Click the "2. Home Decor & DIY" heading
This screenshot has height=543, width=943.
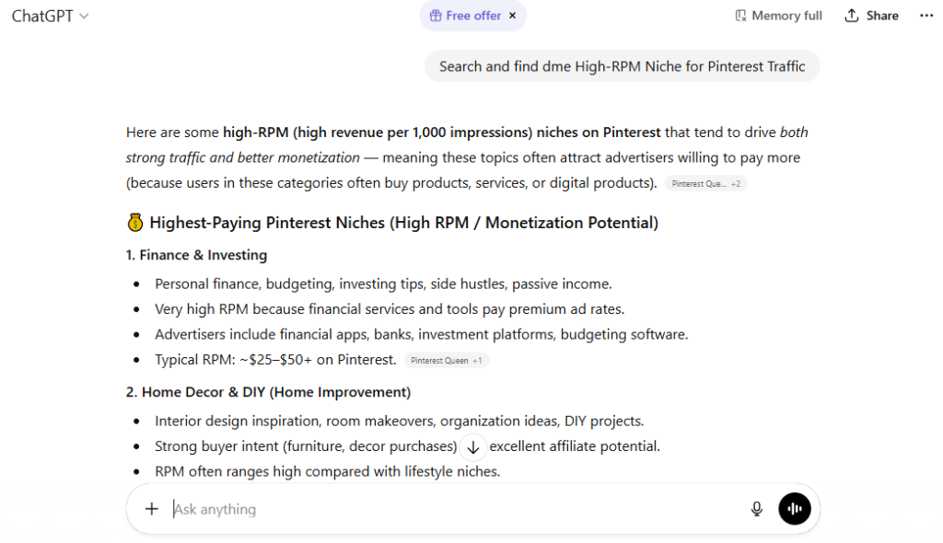coord(268,392)
